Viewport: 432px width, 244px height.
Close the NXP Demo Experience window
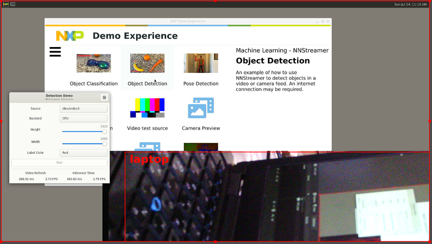click(328, 22)
